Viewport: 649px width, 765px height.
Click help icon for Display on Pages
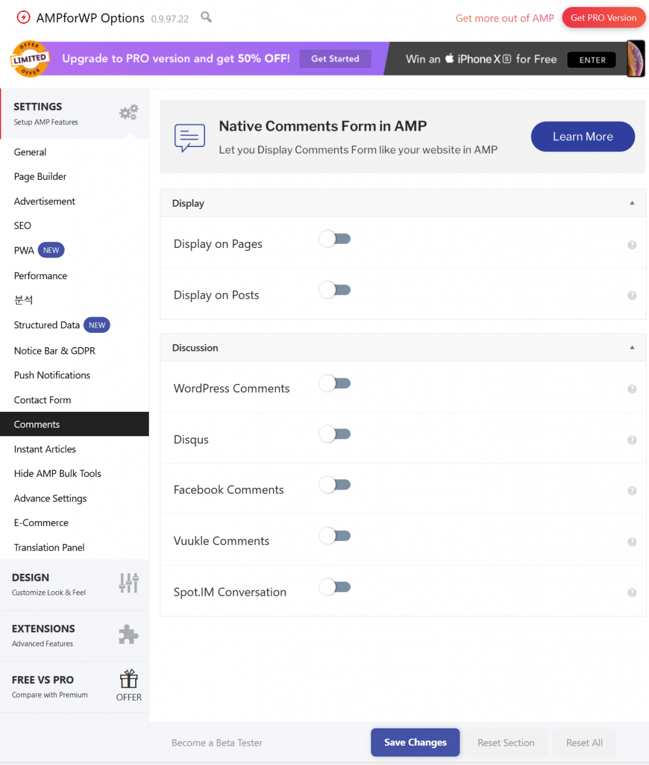coord(632,245)
